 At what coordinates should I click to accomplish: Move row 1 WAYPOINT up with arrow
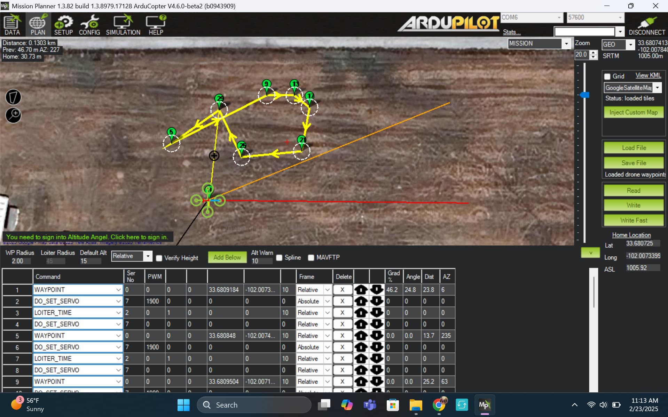[361, 289]
